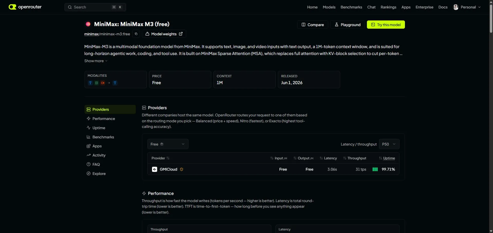
Task: Click the text output modality icon
Action: point(115,83)
